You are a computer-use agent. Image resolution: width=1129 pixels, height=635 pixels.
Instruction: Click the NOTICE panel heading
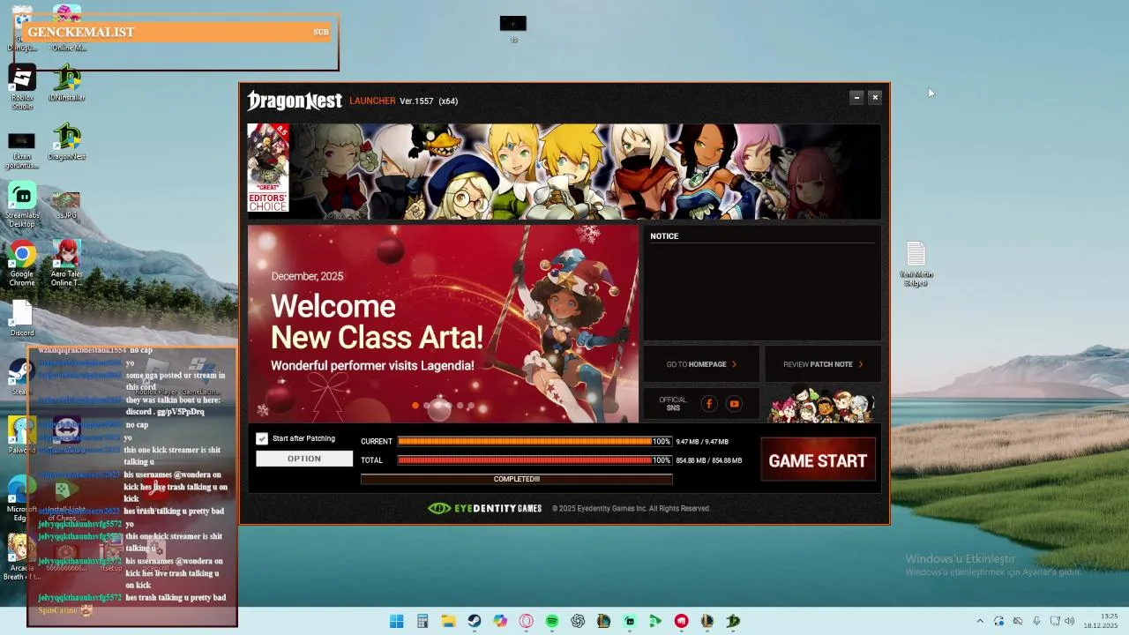coord(664,236)
